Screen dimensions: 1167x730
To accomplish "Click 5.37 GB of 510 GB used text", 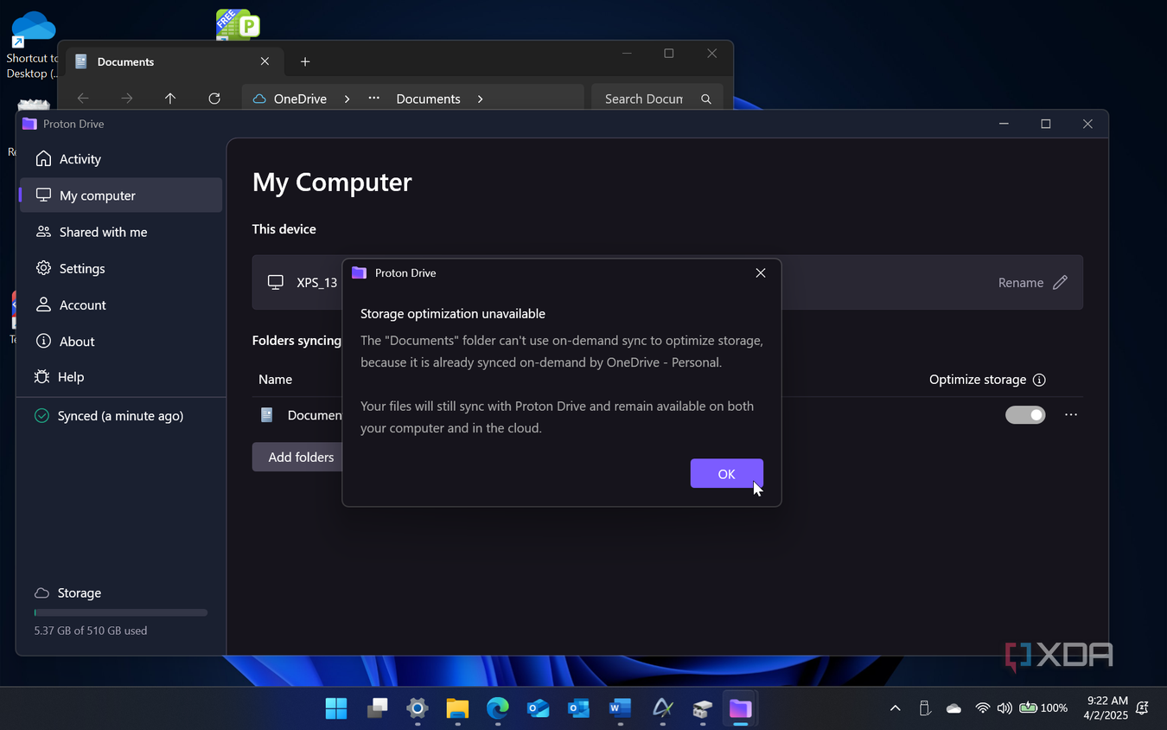I will [x=91, y=631].
